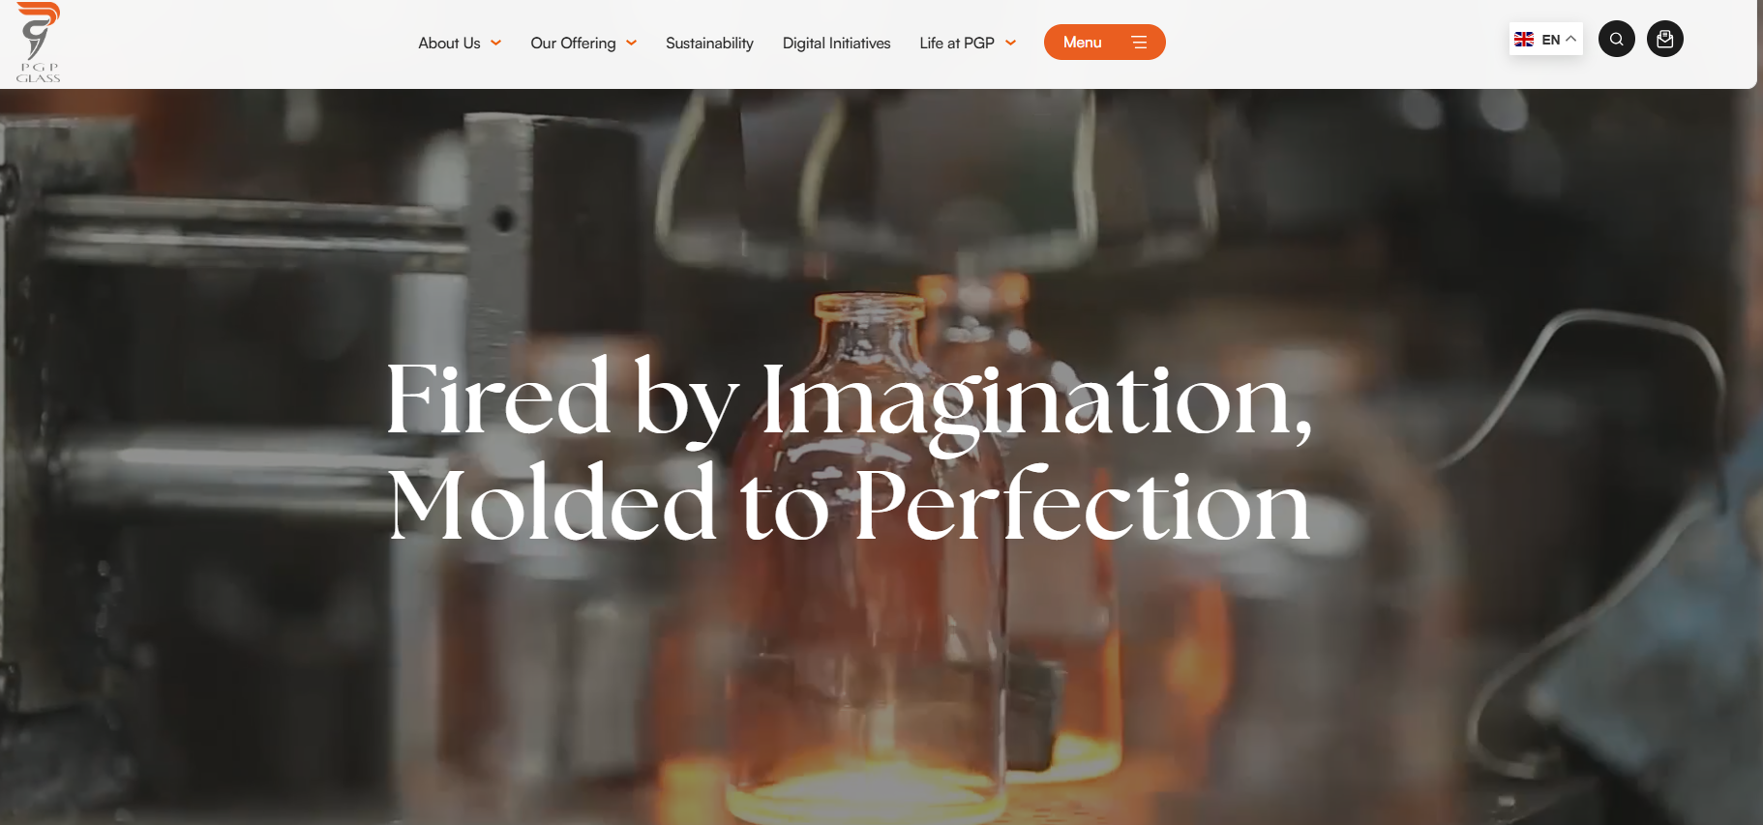The height and width of the screenshot is (825, 1763).
Task: Open the About Us menu item
Action: pos(449,43)
